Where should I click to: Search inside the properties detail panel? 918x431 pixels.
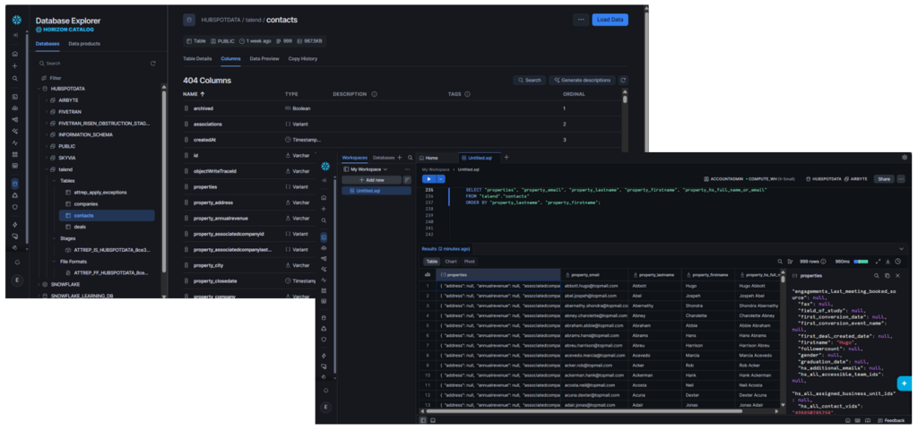point(877,275)
